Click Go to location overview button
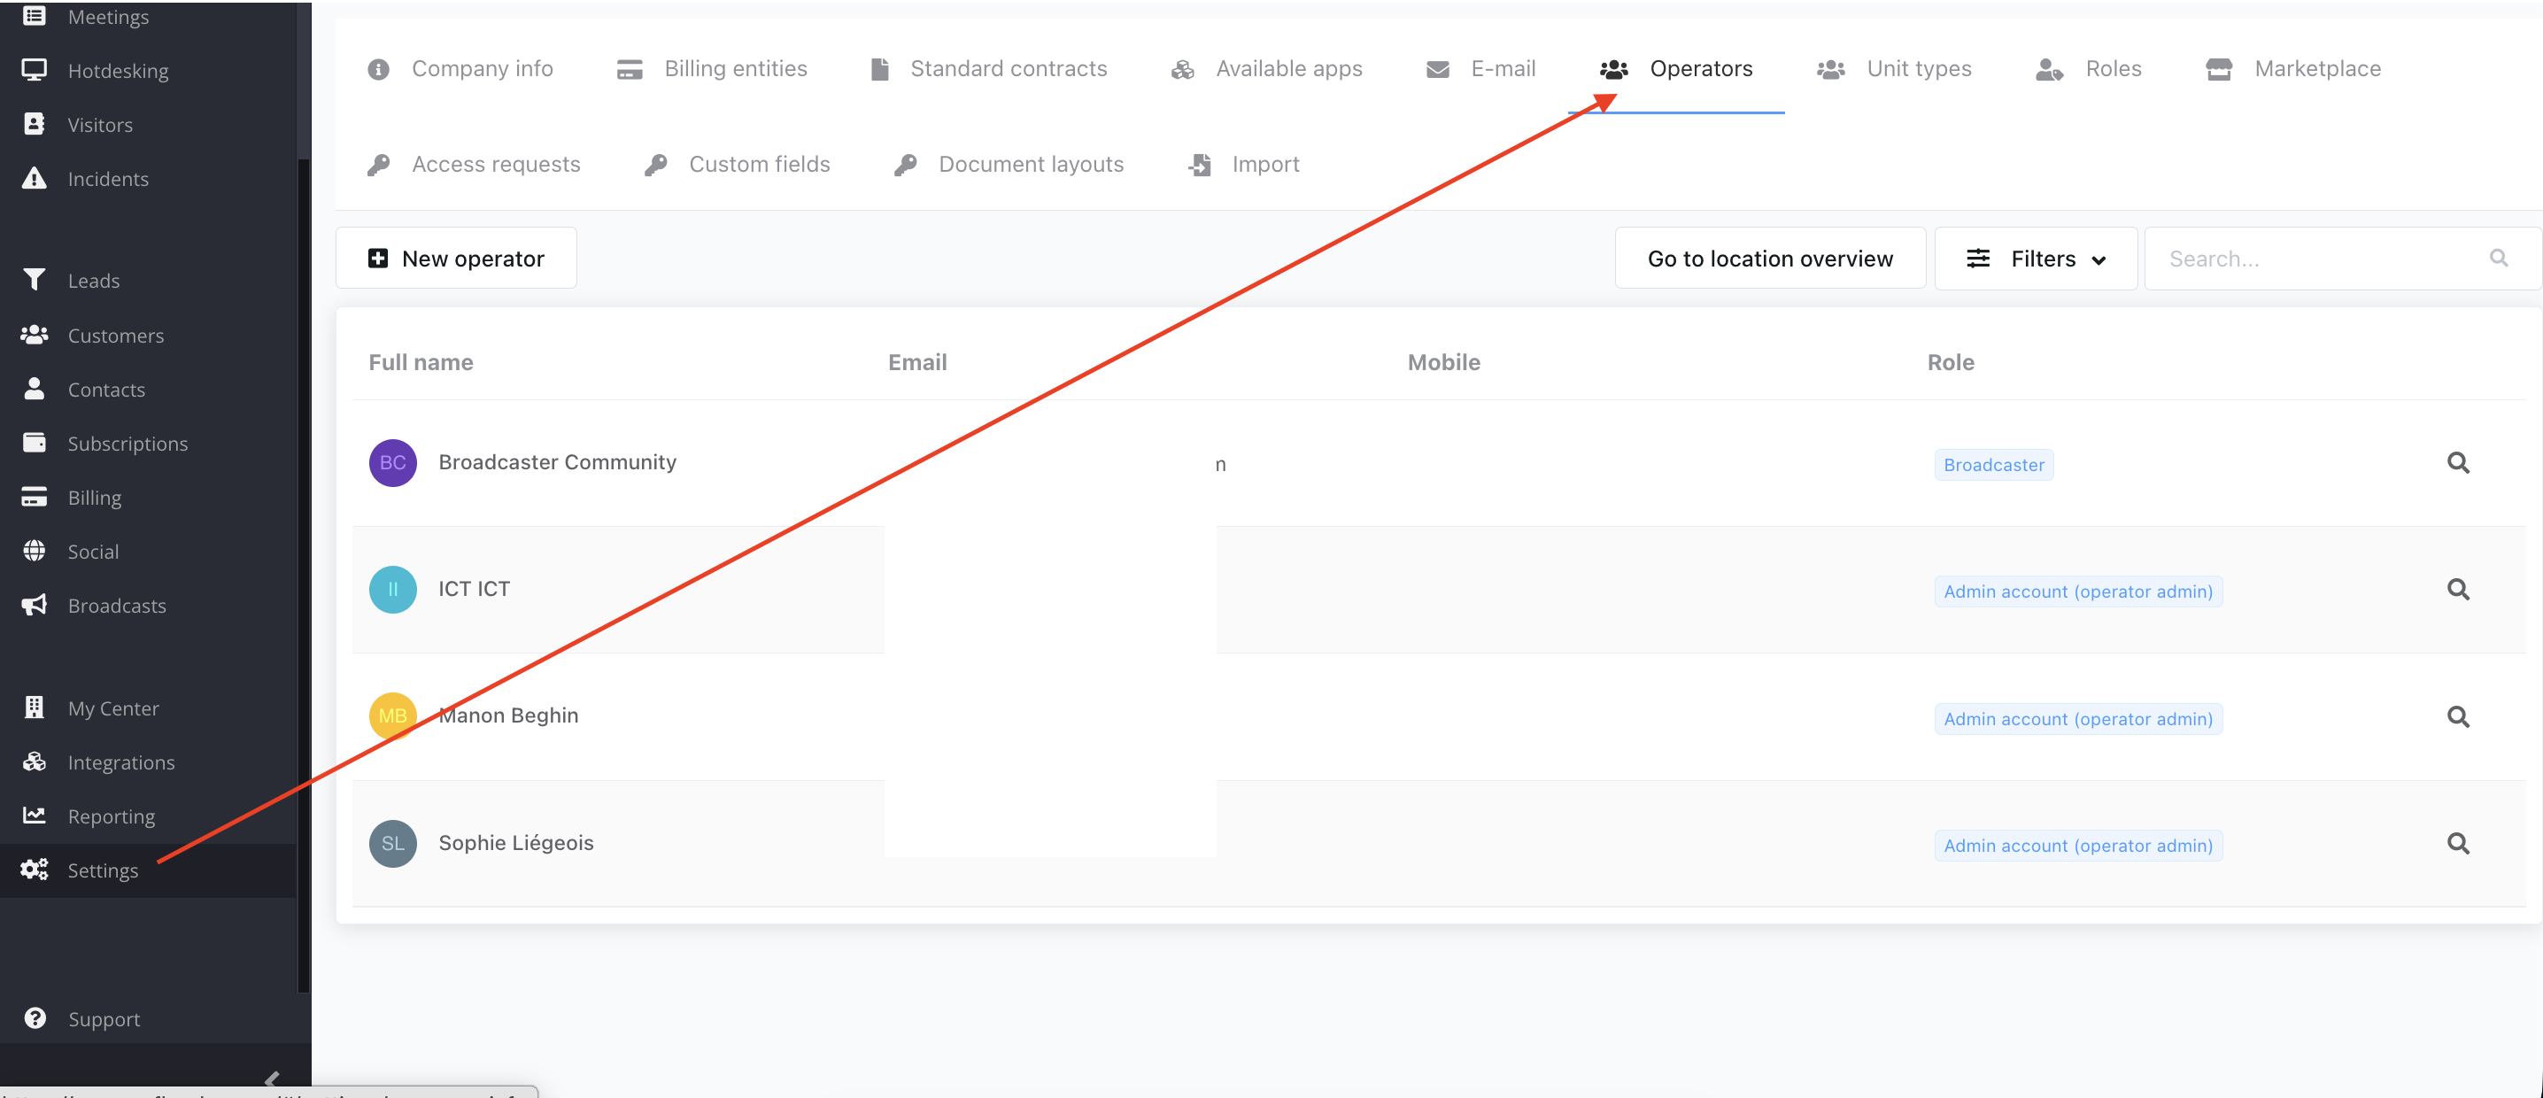The height and width of the screenshot is (1098, 2543). point(1769,259)
